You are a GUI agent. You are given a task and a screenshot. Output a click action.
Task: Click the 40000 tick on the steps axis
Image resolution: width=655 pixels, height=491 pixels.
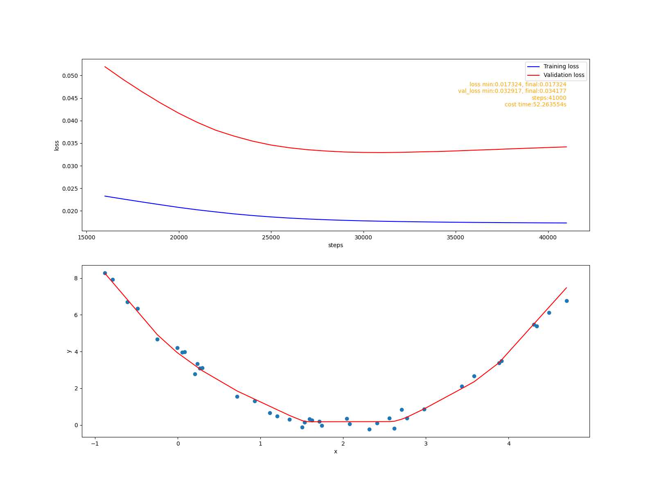548,237
